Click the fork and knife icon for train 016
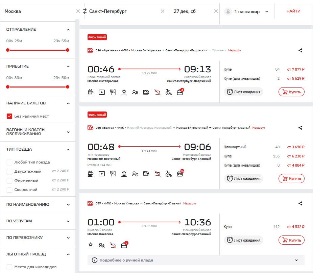 click(113, 92)
